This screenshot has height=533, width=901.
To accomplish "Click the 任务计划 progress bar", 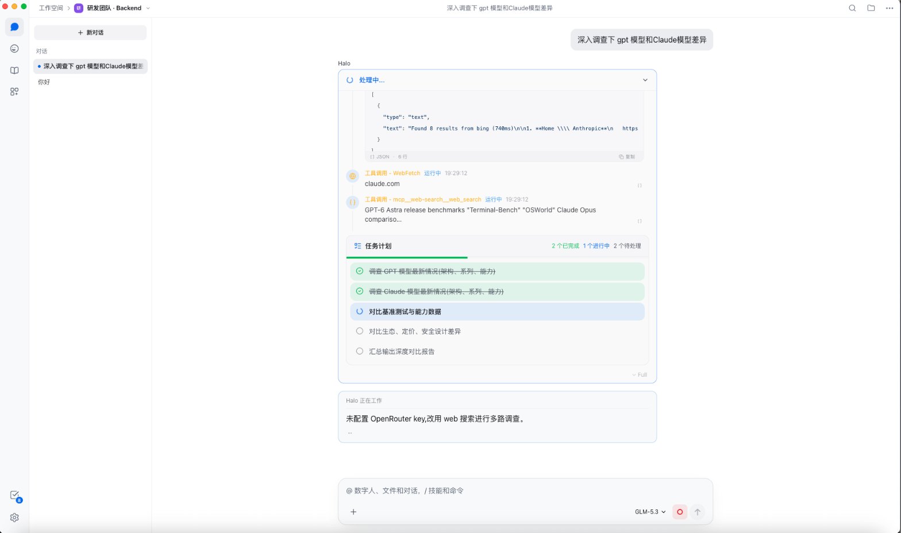I will [497, 257].
